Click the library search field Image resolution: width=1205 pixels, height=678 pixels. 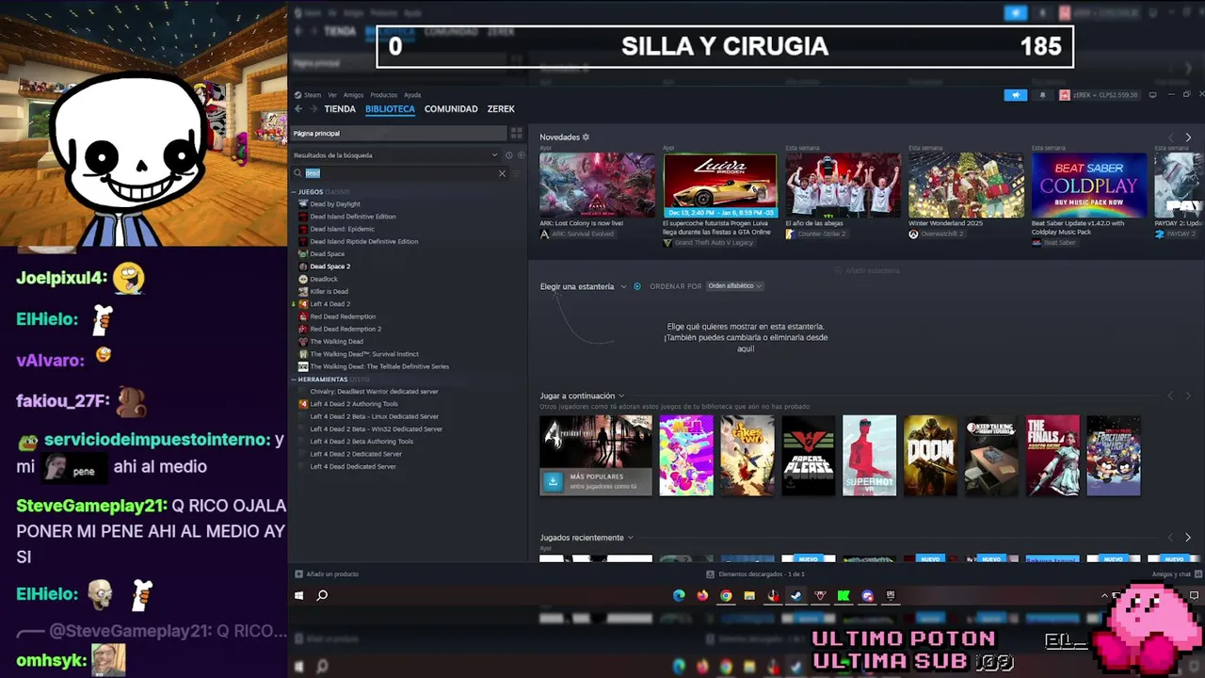click(x=399, y=173)
